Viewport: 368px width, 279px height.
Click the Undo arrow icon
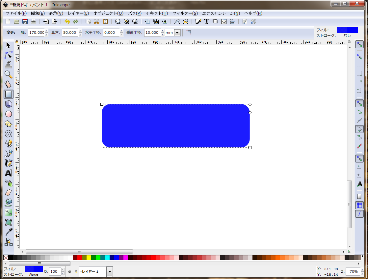click(x=67, y=22)
